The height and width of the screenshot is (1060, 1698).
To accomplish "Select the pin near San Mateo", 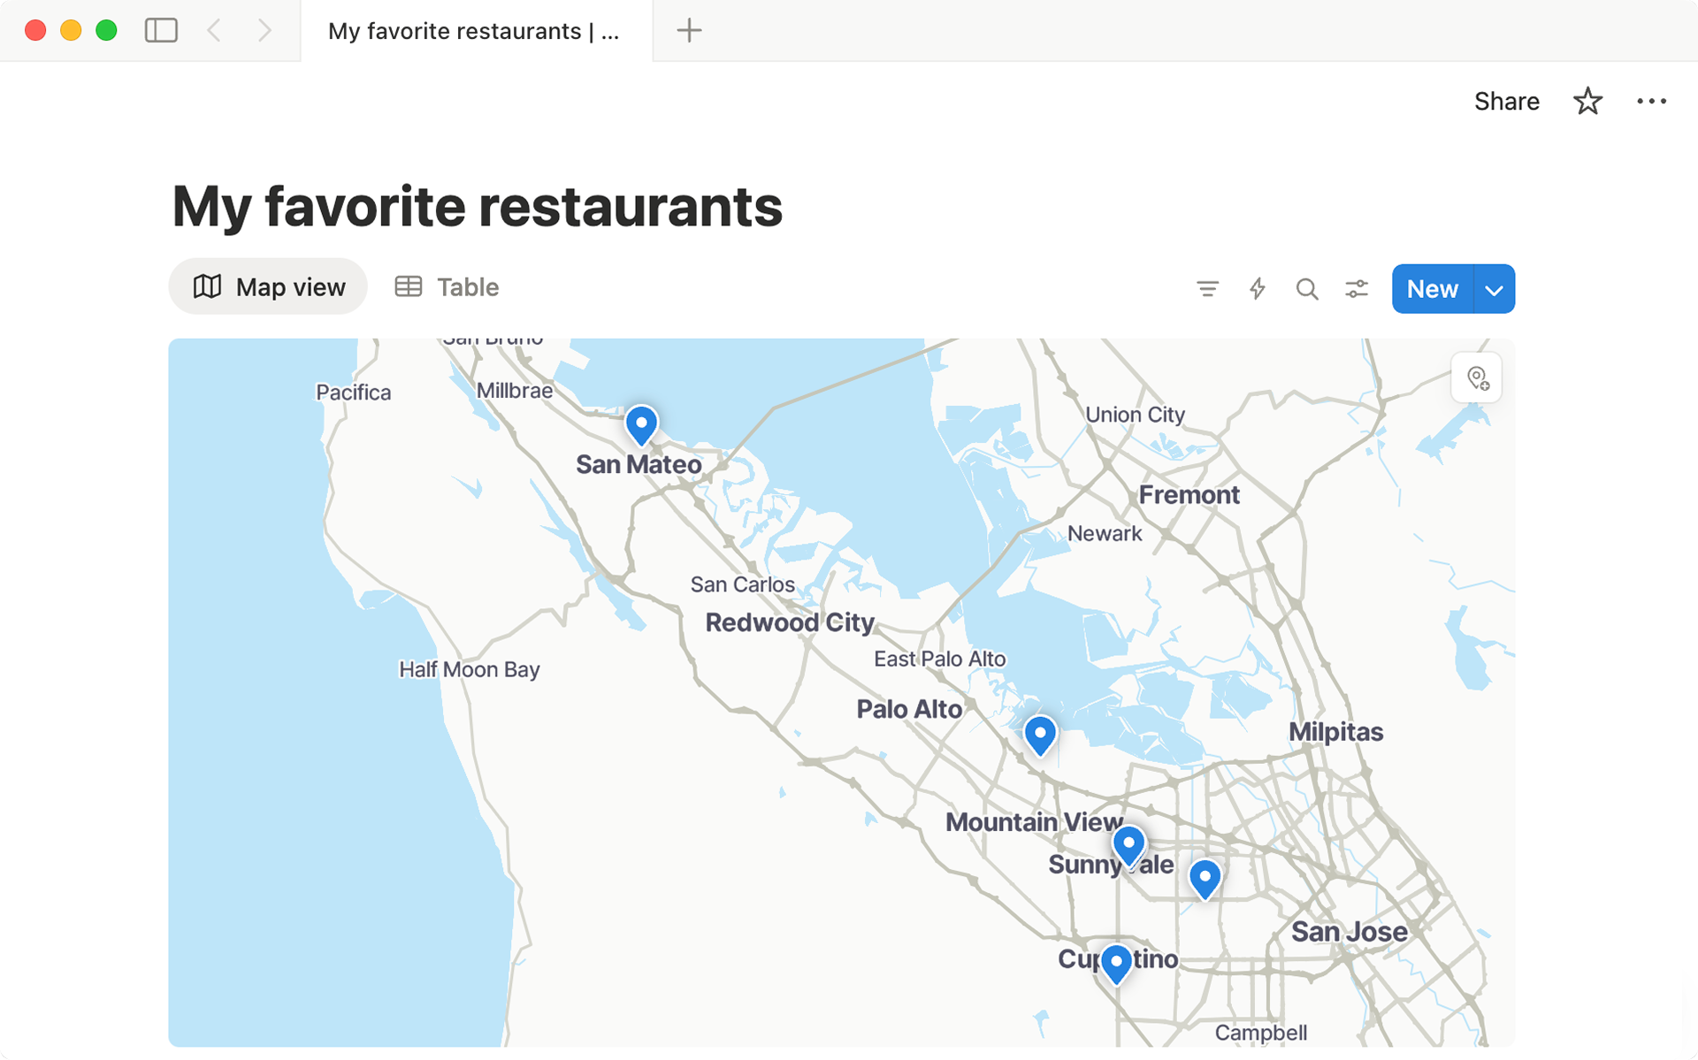I will 640,425.
